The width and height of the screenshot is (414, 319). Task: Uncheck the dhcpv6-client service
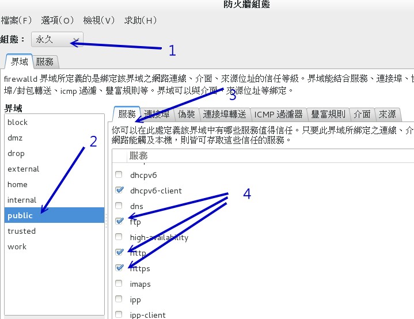[x=119, y=190]
